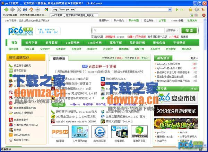Image resolution: width=208 pixels, height=152 pixels.
Task: Expand 更多>> in the 最新资讯 panel header
Action: tap(194, 58)
